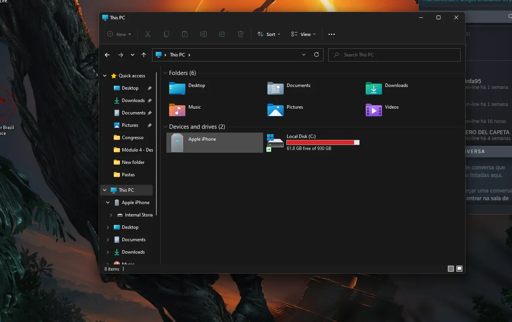This screenshot has height=322, width=512.
Task: Select the Videos folder icon
Action: pyautogui.click(x=374, y=110)
